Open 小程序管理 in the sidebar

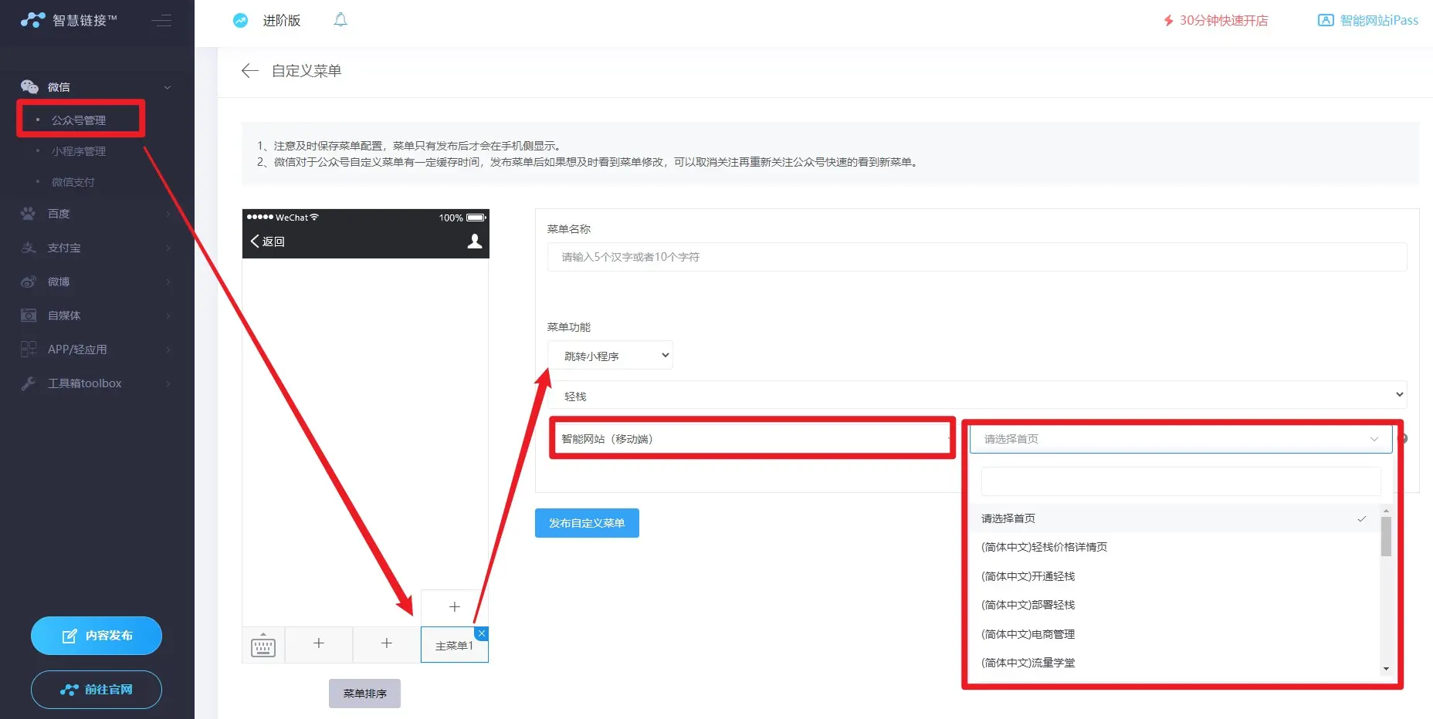pyautogui.click(x=79, y=151)
